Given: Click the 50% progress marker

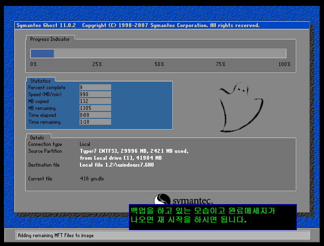Looking at the screenshot, I should 160,64.
